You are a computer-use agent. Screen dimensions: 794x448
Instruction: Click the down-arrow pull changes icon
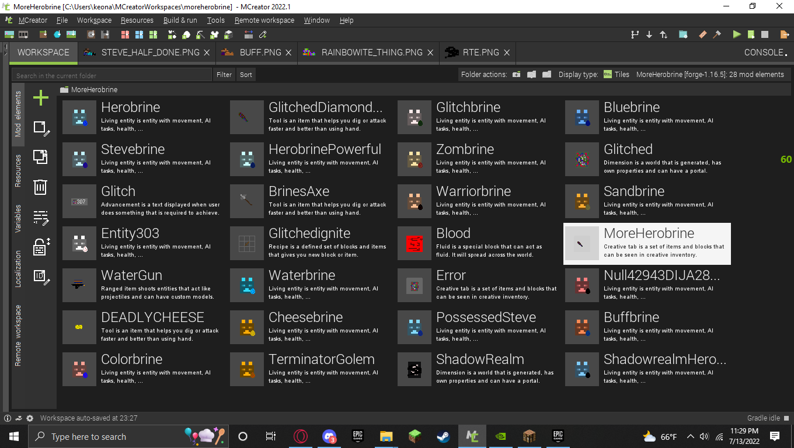click(x=649, y=34)
